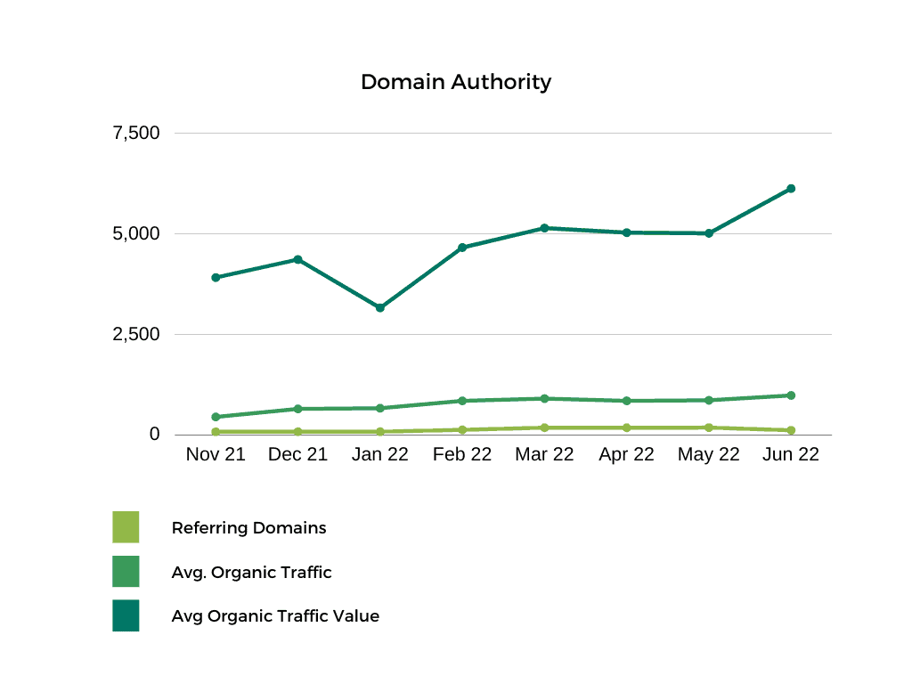
Task: Click the Avg. Organic Traffic point for Feb 22
Action: click(462, 401)
